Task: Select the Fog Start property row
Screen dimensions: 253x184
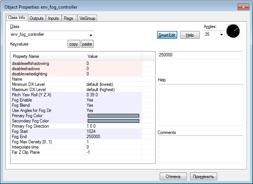Action: coord(49,131)
